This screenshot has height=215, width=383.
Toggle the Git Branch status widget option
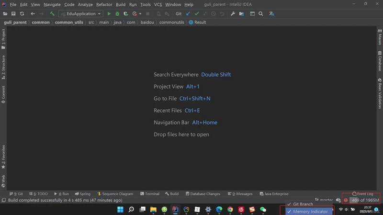coord(303,204)
